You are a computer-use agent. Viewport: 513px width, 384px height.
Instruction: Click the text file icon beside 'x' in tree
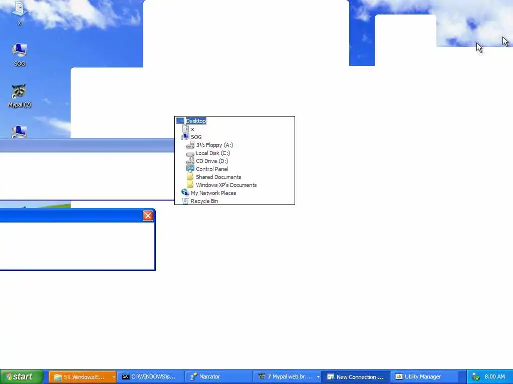click(185, 128)
